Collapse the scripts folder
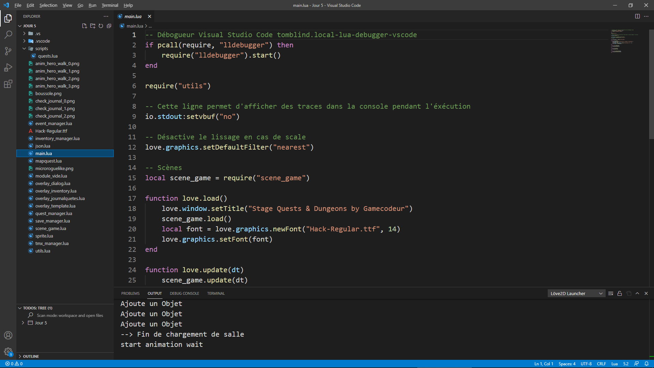Viewport: 654px width, 368px height. (x=42, y=48)
